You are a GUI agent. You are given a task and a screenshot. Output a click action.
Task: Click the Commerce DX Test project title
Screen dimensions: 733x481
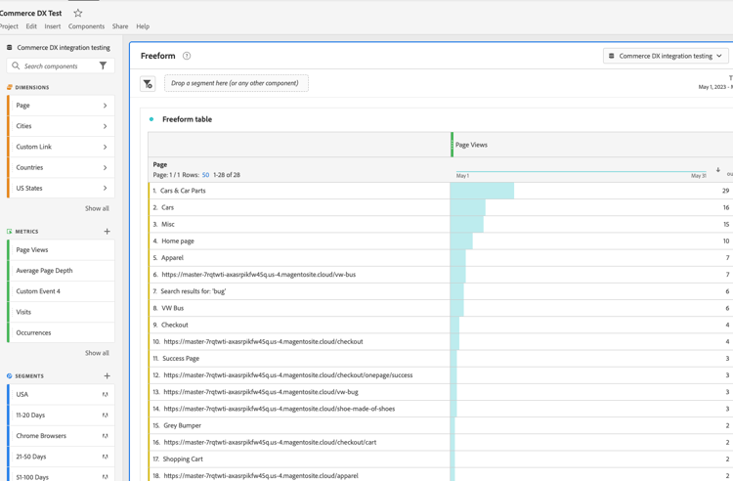[x=31, y=13]
